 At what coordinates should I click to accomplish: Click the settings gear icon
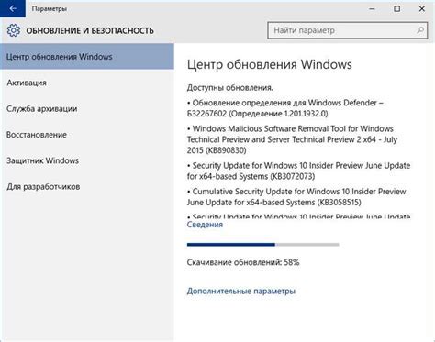tap(14, 30)
